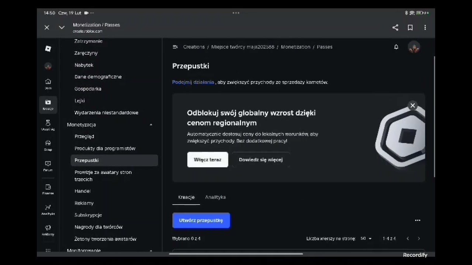472x265 pixels.
Task: Close the browser tab with X
Action: (x=47, y=27)
